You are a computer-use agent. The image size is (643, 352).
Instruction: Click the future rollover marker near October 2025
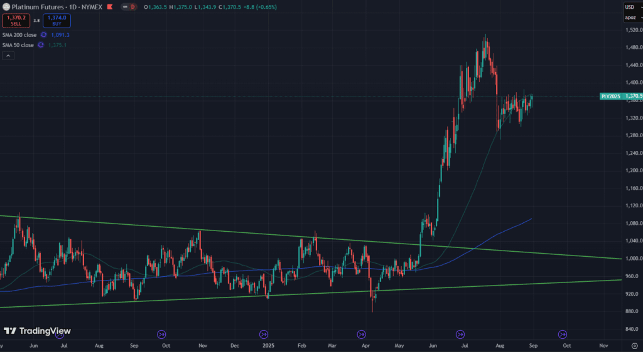[x=563, y=334]
